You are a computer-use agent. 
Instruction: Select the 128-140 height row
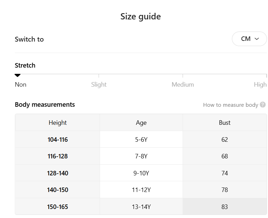click(58, 173)
